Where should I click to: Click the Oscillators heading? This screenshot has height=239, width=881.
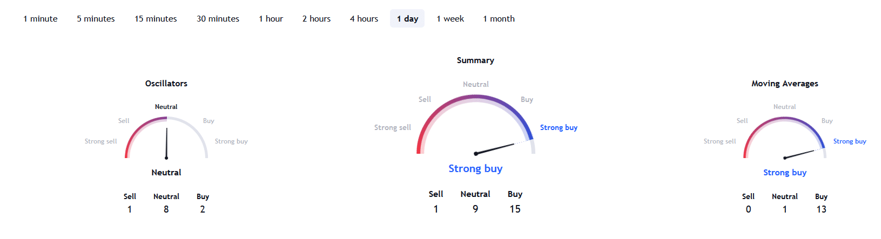coord(166,84)
